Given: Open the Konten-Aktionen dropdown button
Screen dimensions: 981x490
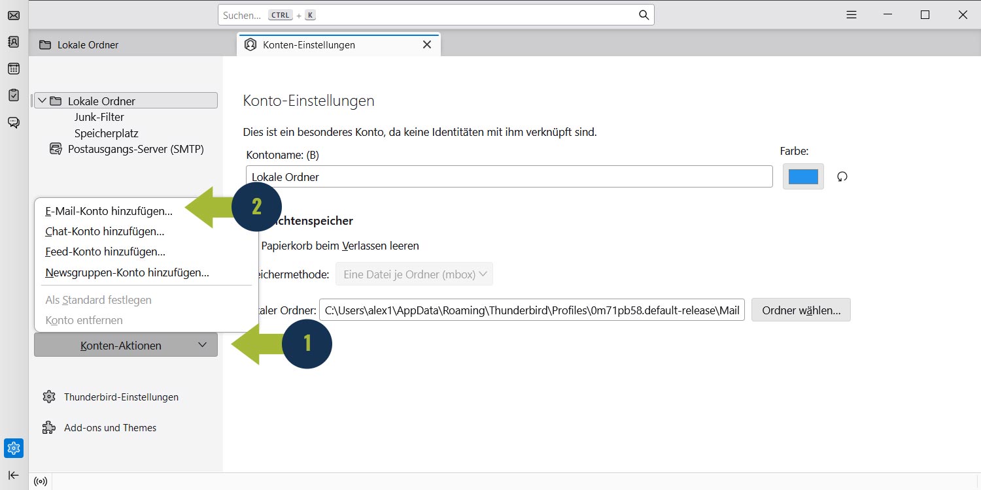Looking at the screenshot, I should (x=126, y=345).
